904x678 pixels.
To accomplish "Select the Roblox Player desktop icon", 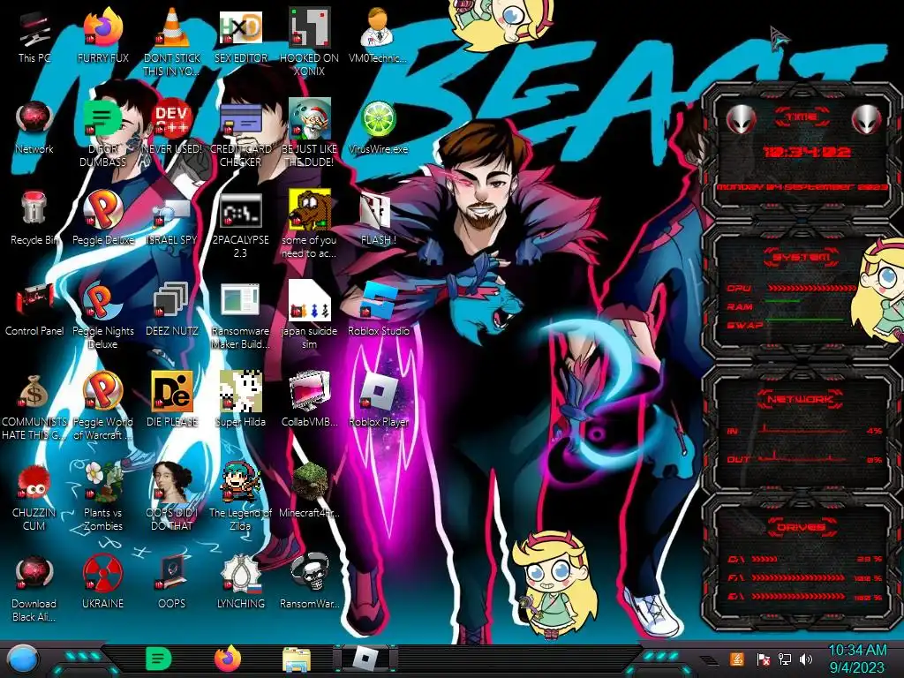I will 378,402.
